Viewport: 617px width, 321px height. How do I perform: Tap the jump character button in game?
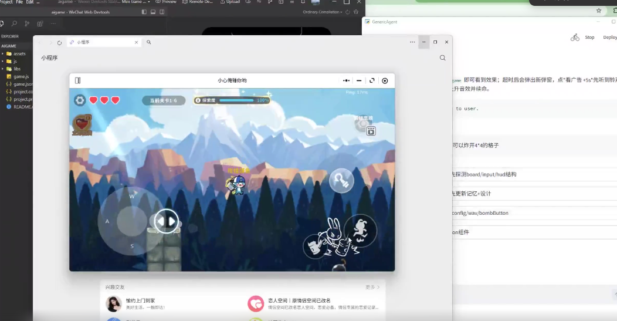coord(361,231)
